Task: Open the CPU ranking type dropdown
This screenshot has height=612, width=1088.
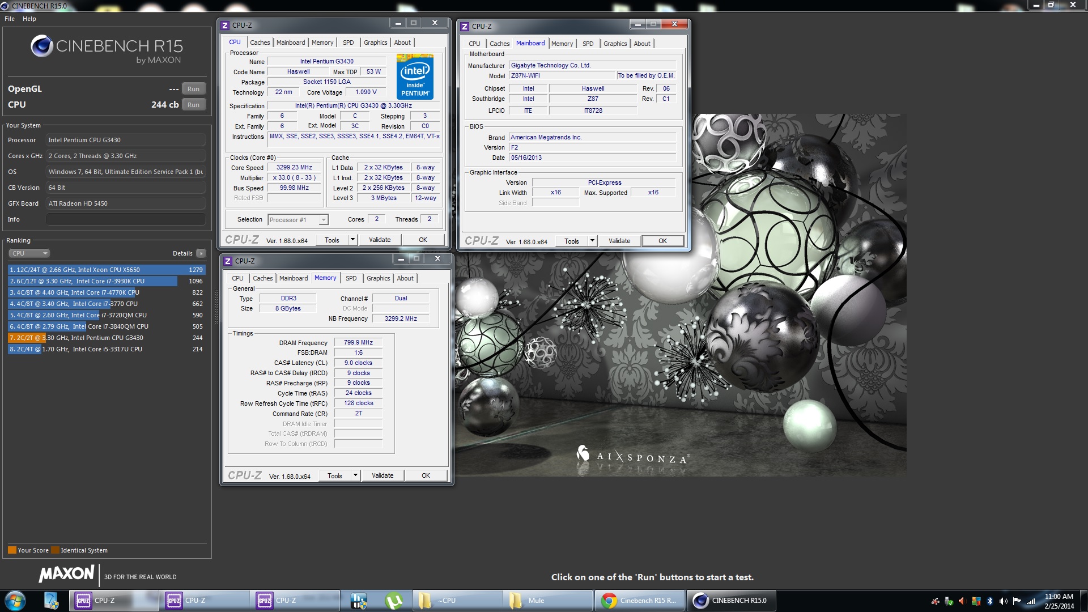Action: click(x=29, y=253)
